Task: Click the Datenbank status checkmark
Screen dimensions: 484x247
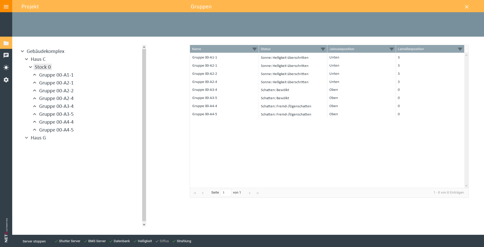Action: (111, 241)
